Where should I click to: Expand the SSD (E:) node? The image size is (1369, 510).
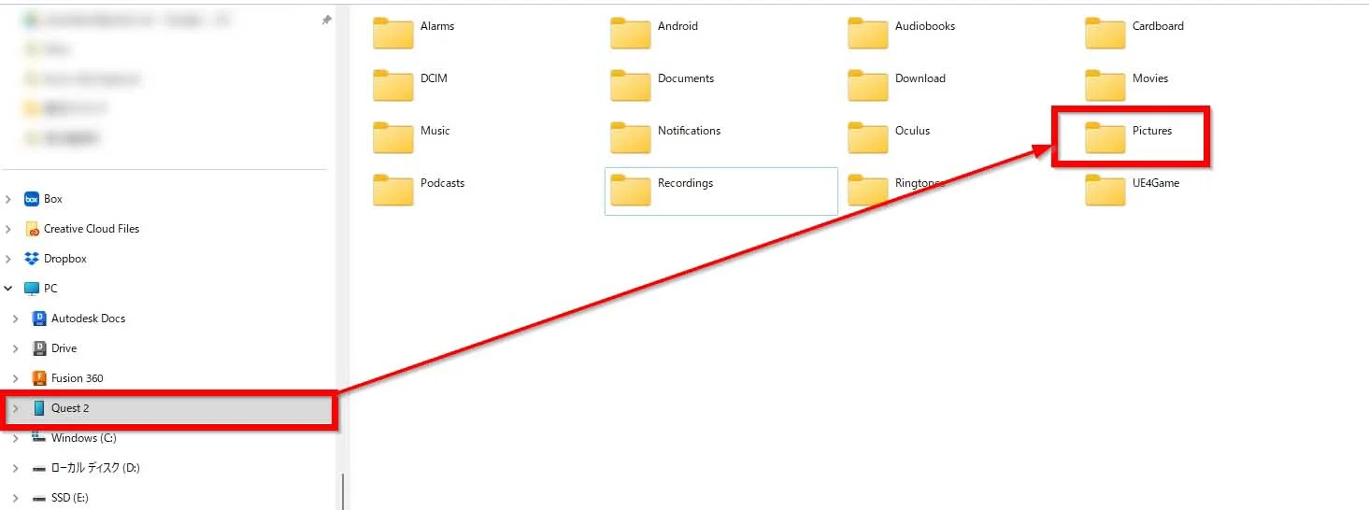(x=16, y=498)
